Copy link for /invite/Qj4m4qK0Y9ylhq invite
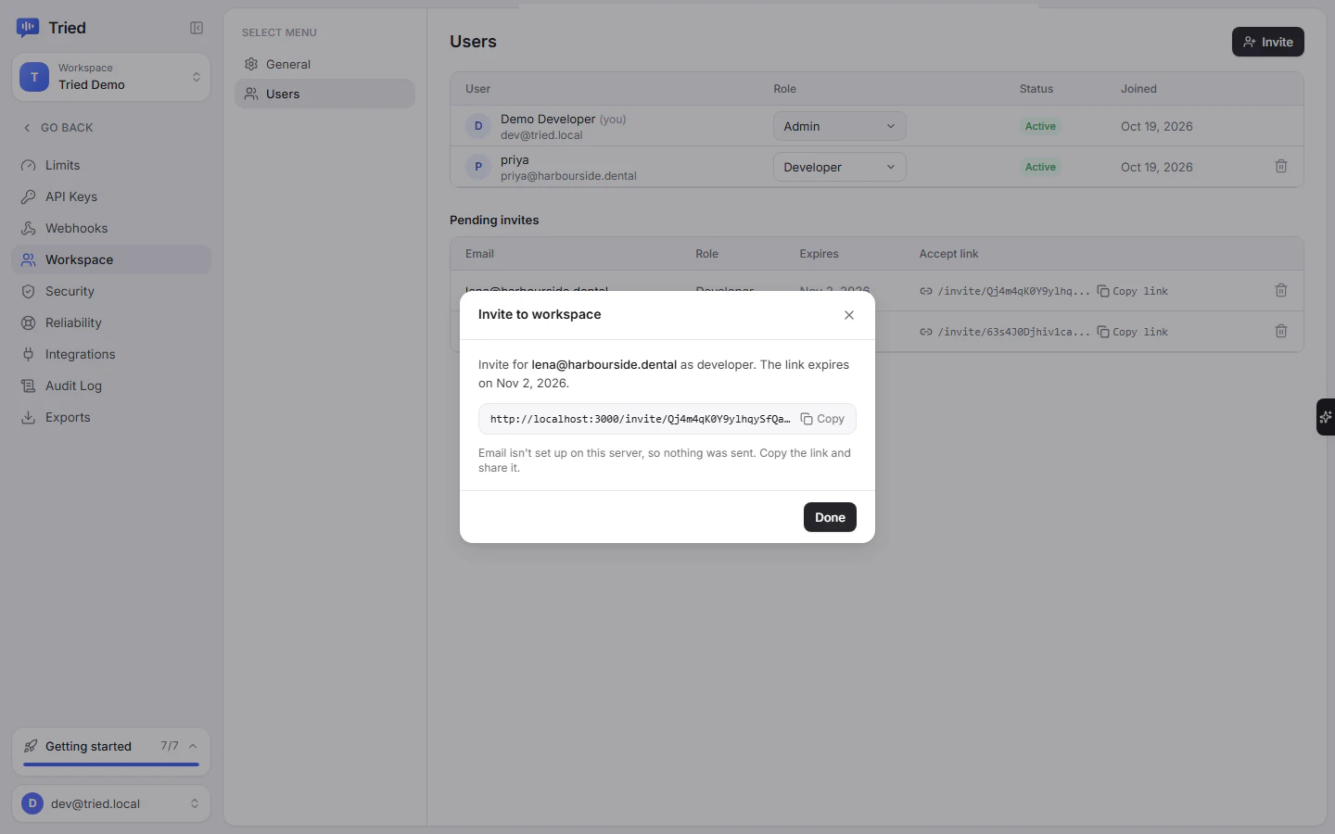 point(1133,291)
